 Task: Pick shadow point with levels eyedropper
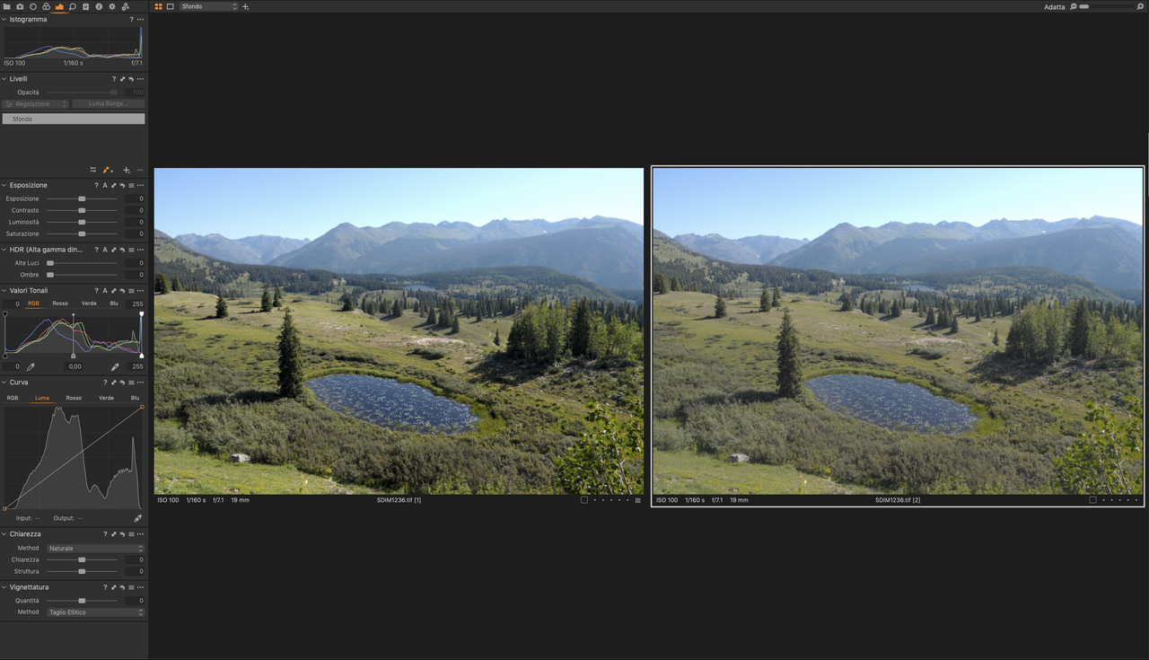click(x=30, y=366)
